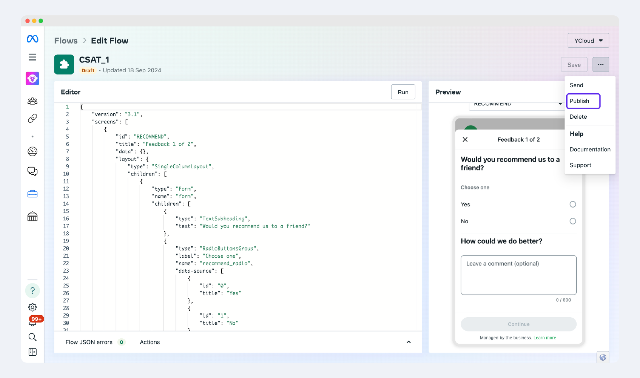Viewport: 640px width, 378px height.
Task: Click the Meta logo icon
Action: click(32, 39)
